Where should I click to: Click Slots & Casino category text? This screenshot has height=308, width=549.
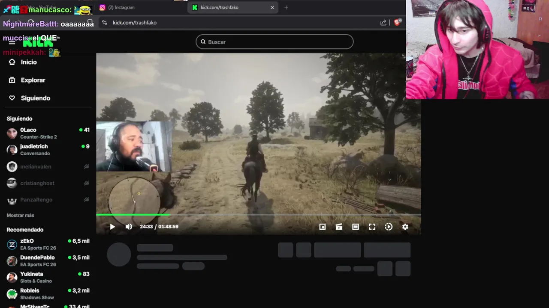(x=36, y=281)
